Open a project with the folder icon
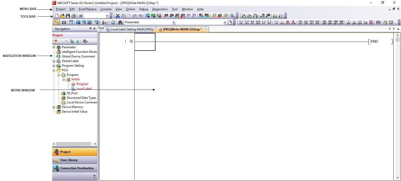 pyautogui.click(x=62, y=16)
